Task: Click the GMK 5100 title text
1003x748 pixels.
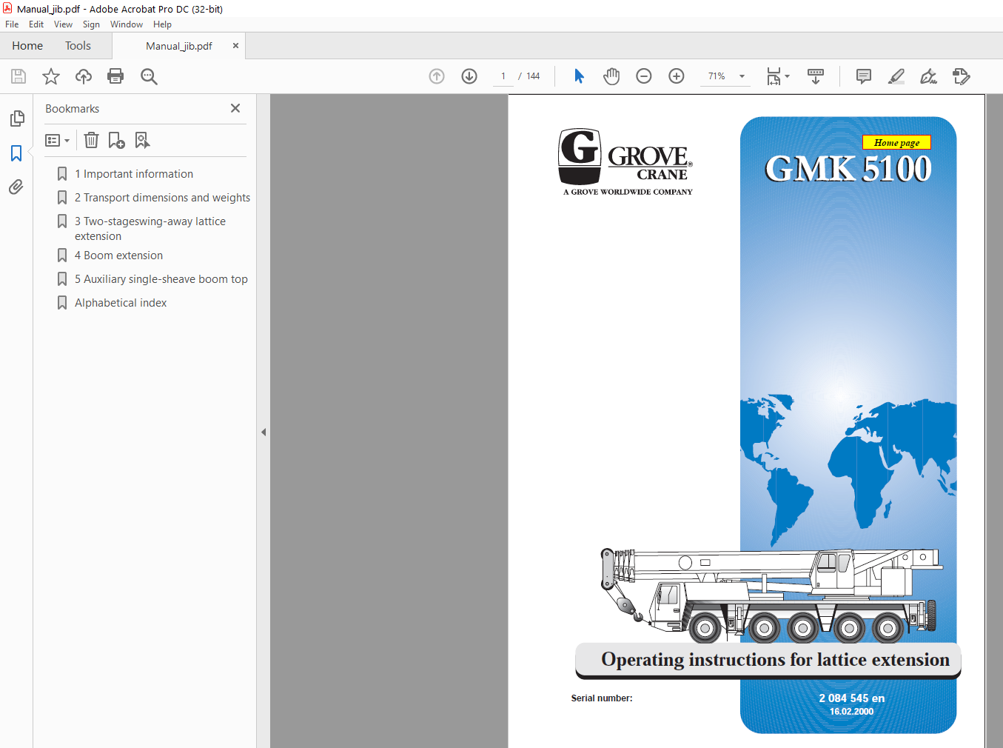Action: click(848, 169)
